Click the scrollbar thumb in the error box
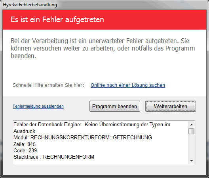Screen dimensions: 209x178 coord(192,131)
